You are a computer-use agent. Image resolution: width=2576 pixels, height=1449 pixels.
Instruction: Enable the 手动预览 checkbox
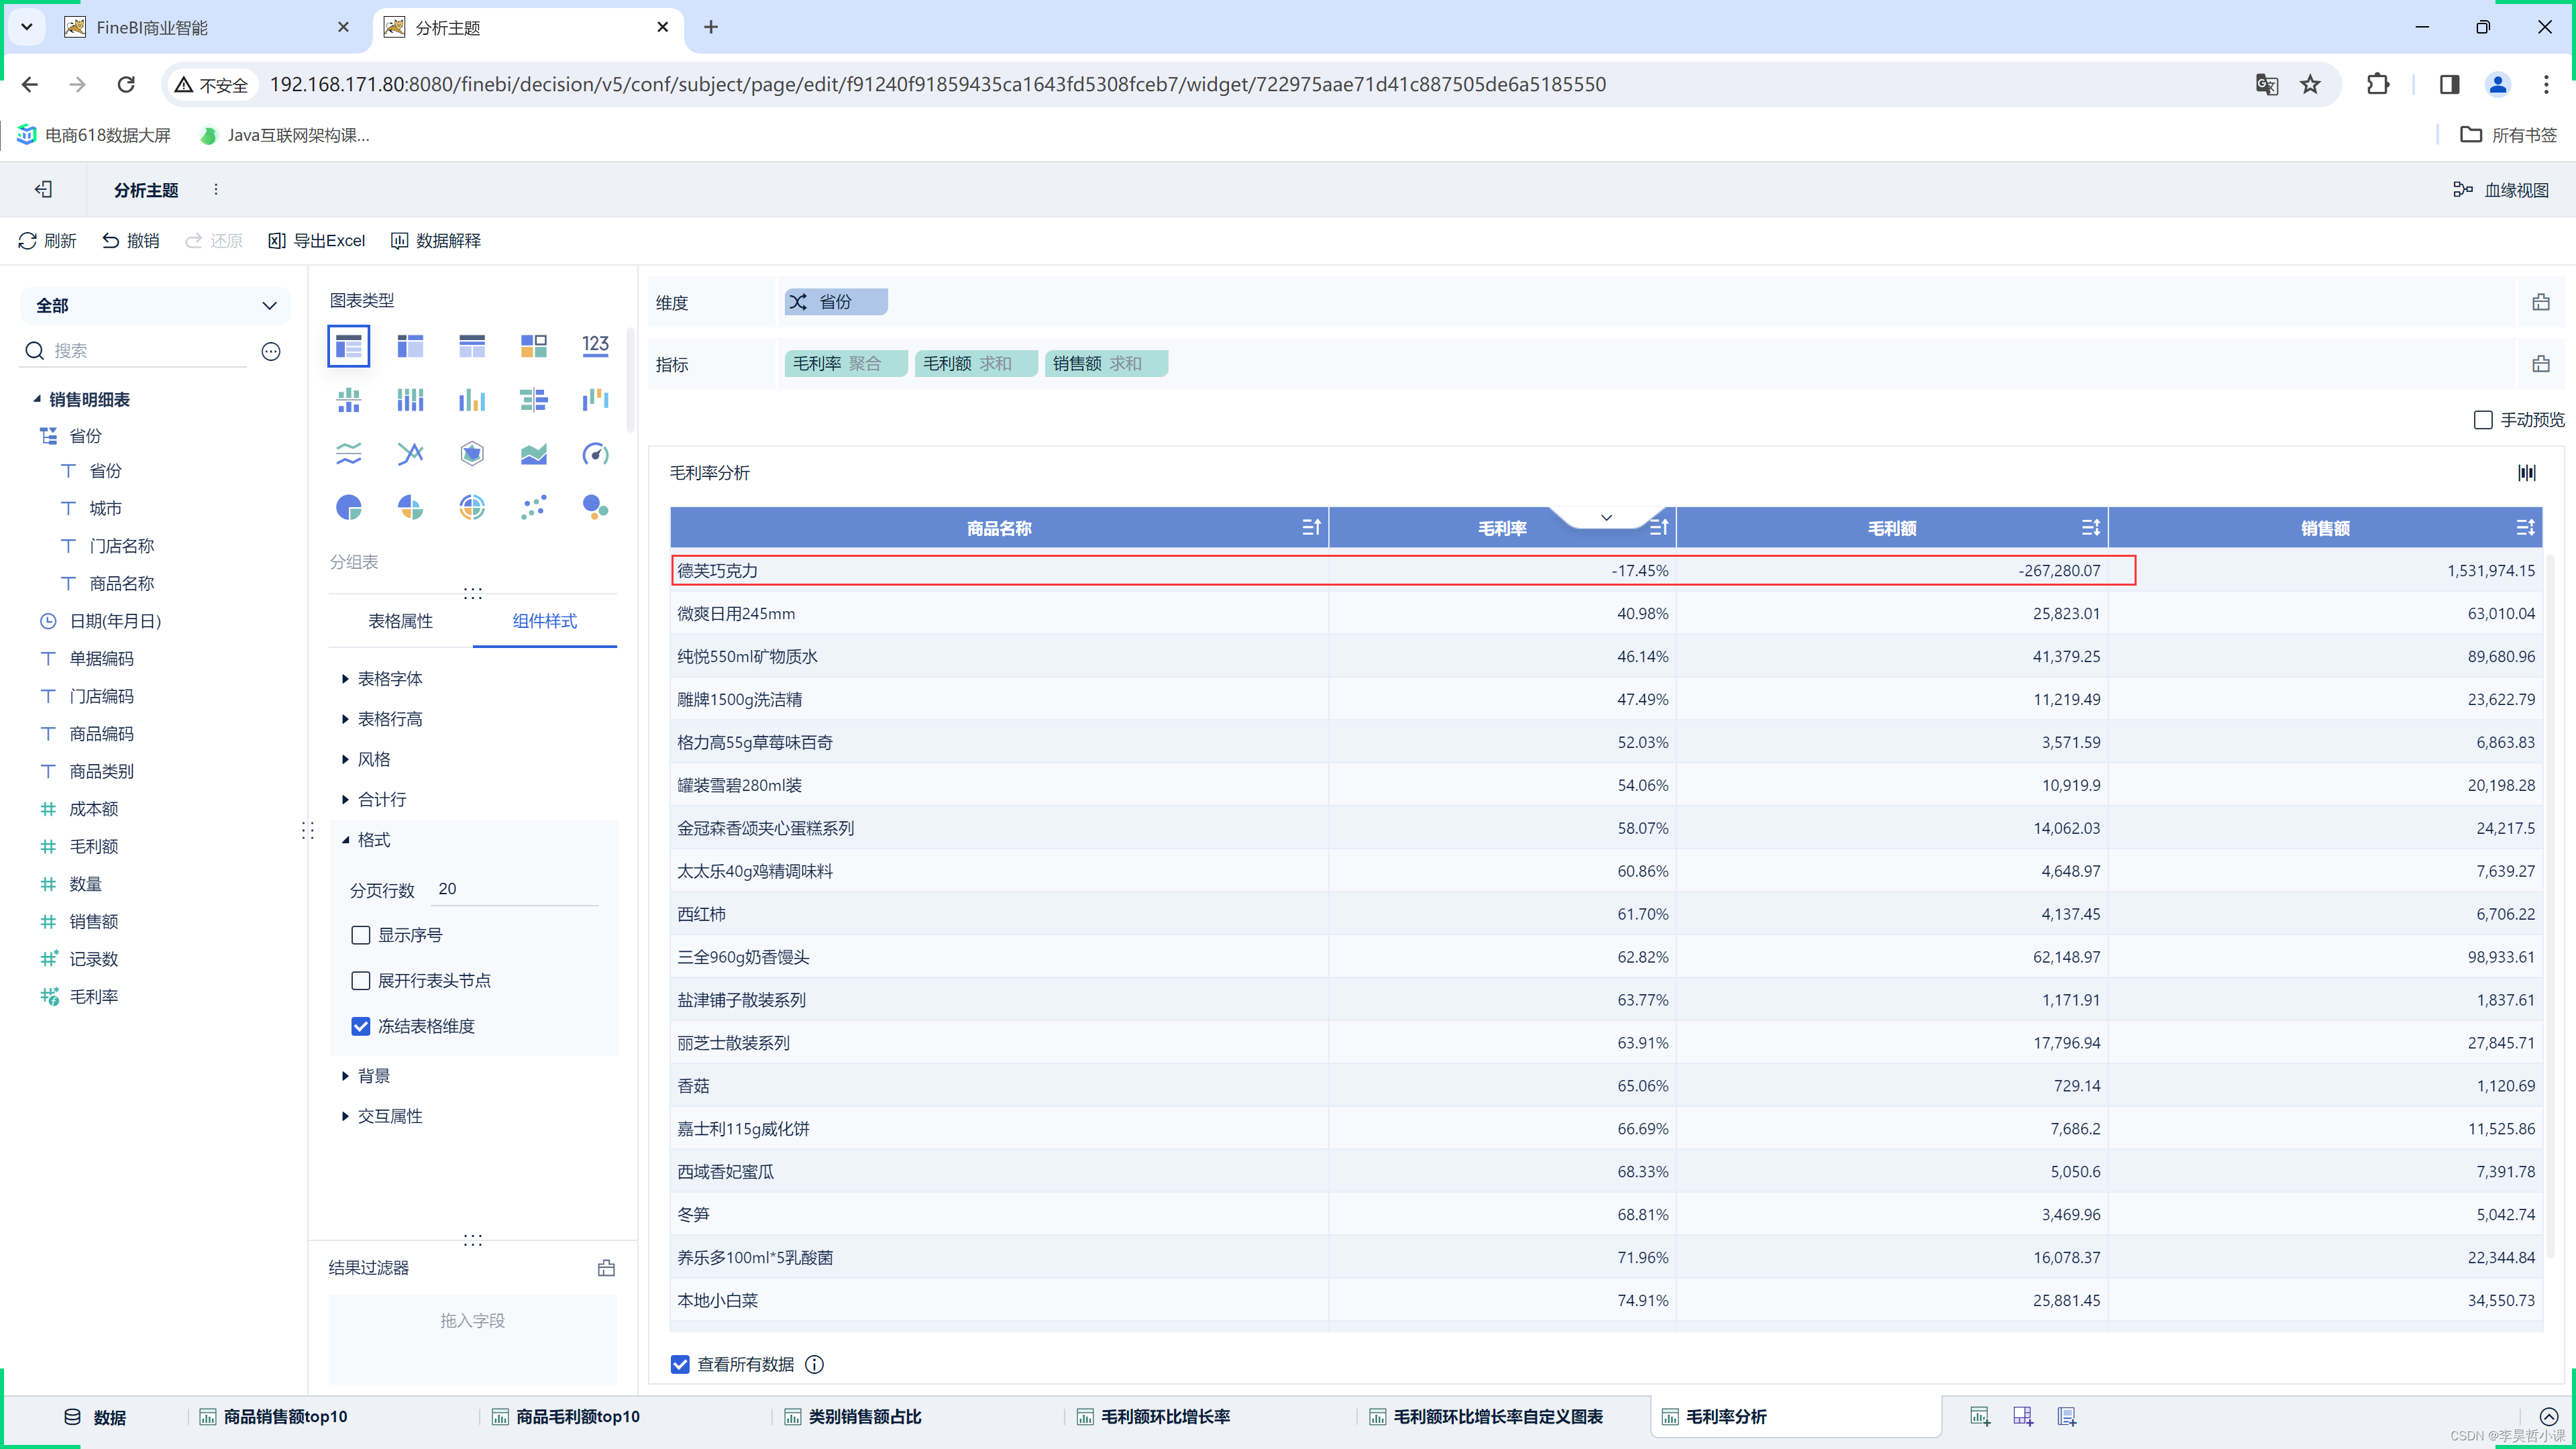pyautogui.click(x=2483, y=420)
